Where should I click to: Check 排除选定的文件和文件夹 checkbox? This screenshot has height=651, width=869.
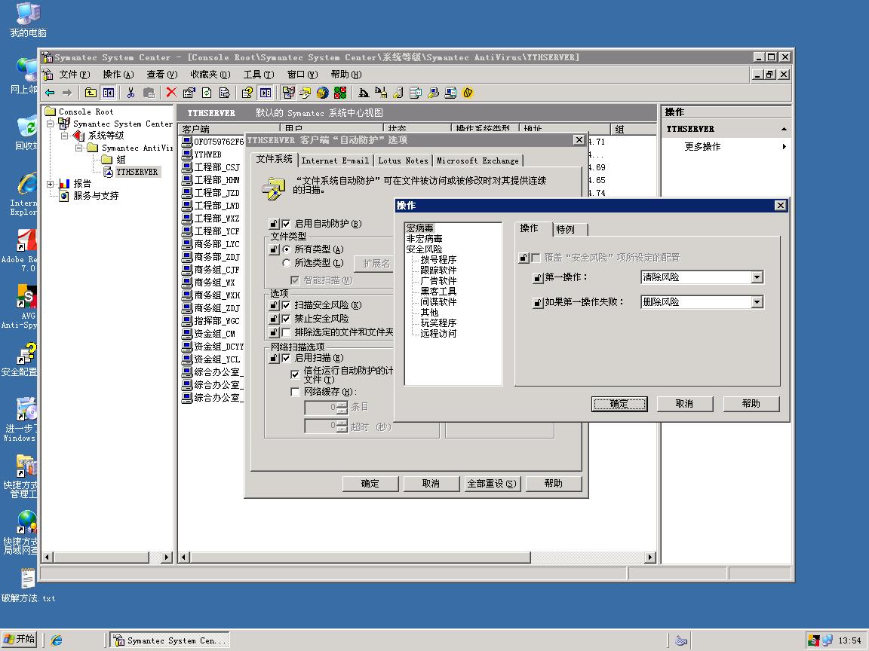pos(286,332)
